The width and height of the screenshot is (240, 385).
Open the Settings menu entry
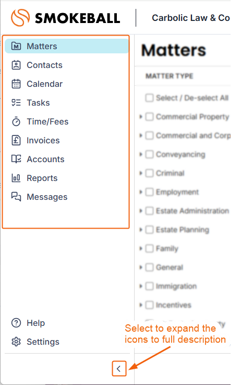(35, 342)
